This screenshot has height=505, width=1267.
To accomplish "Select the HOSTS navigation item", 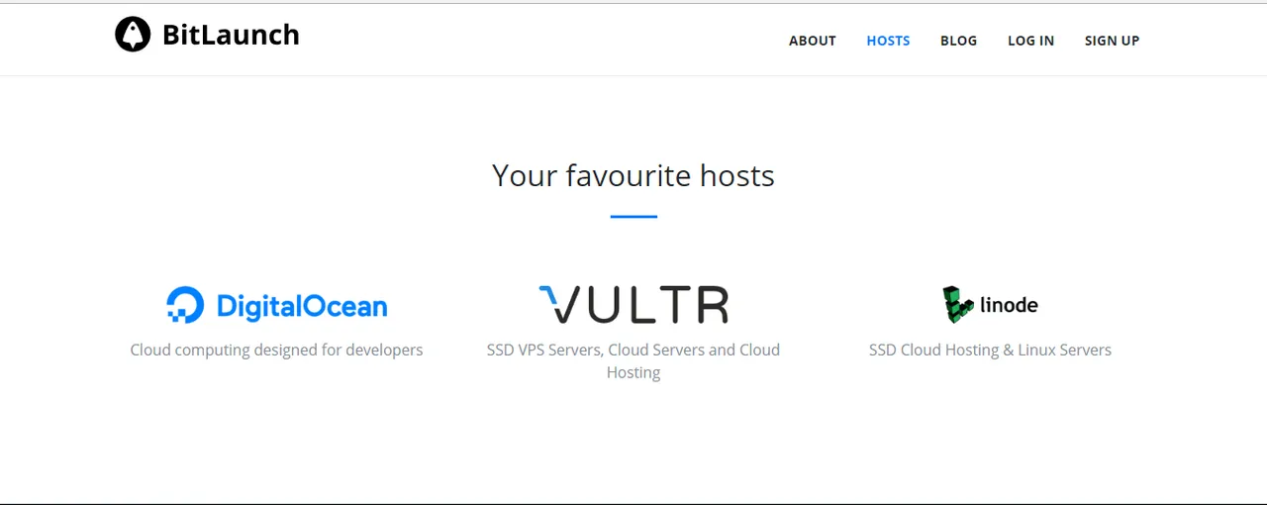I will point(888,41).
